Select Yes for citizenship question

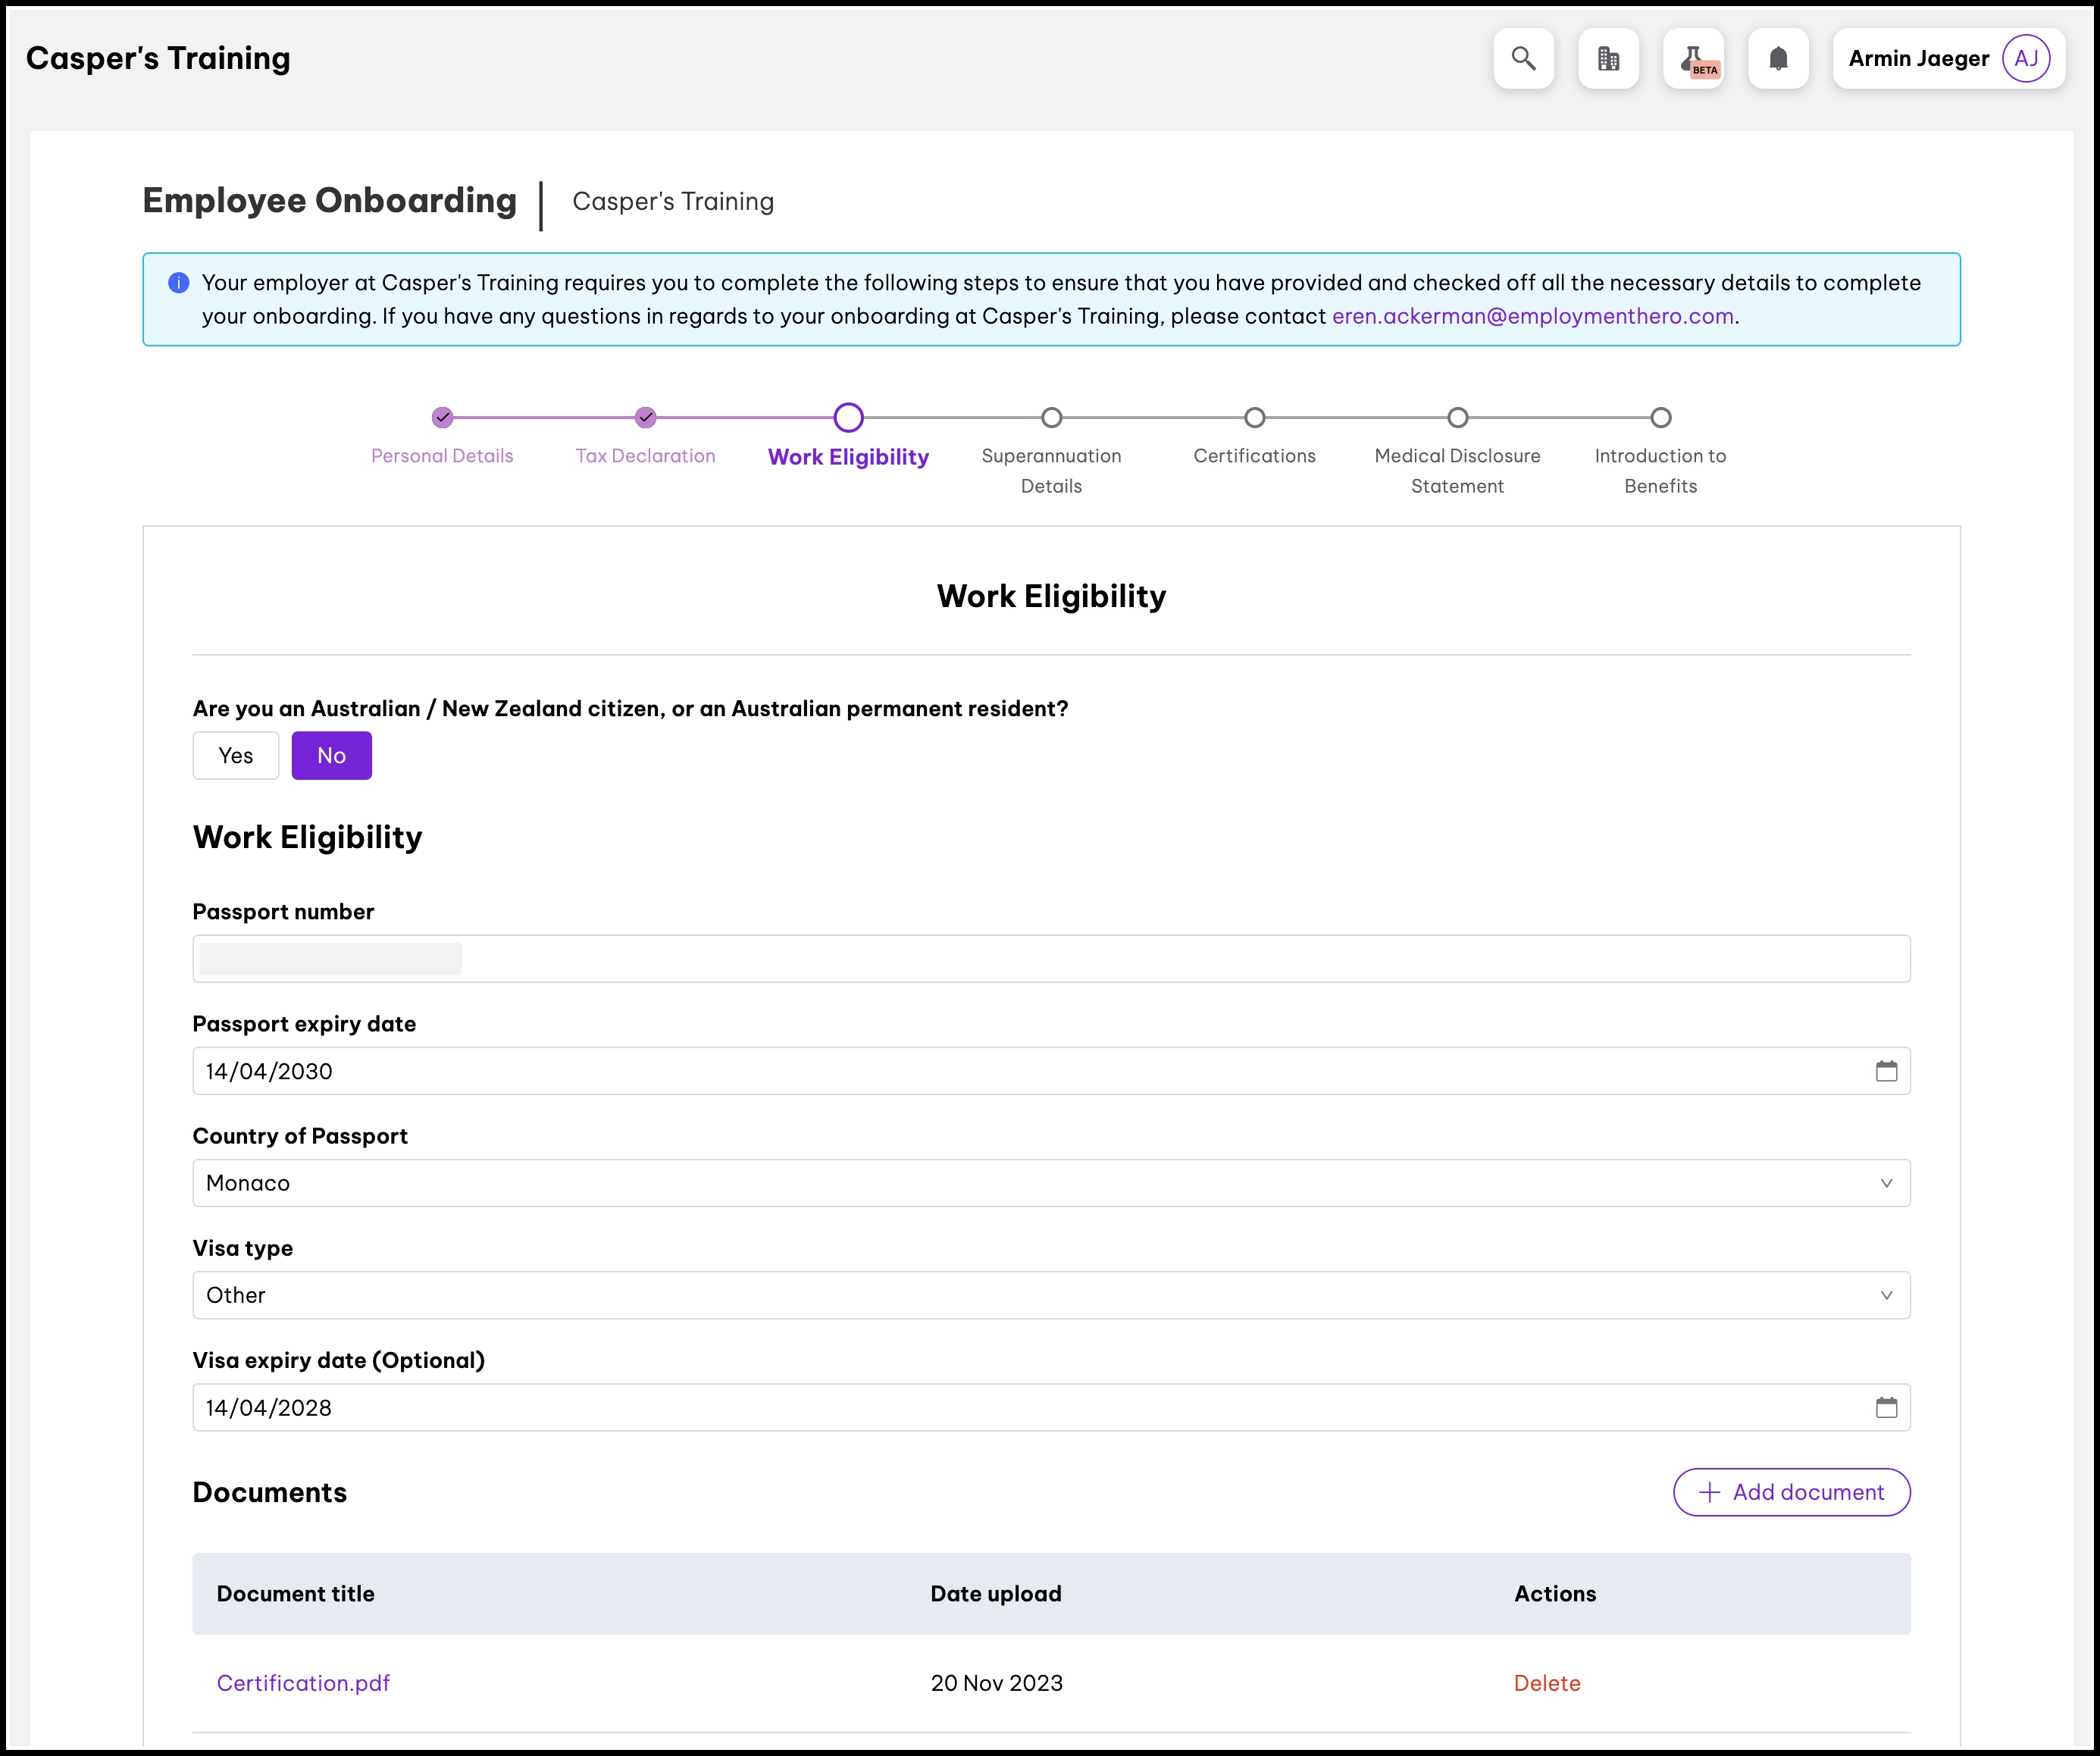click(236, 756)
